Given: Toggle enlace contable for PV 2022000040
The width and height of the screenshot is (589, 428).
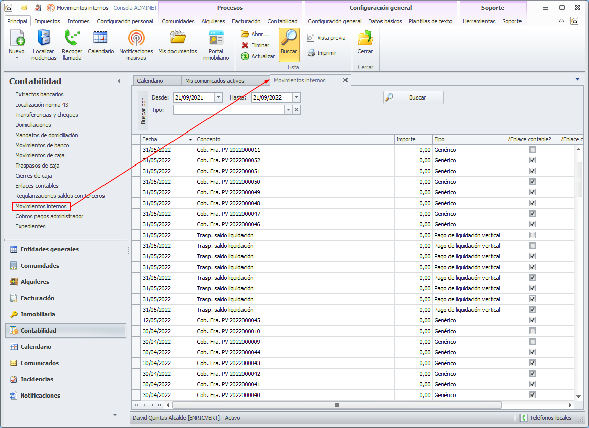Looking at the screenshot, I should (x=532, y=394).
